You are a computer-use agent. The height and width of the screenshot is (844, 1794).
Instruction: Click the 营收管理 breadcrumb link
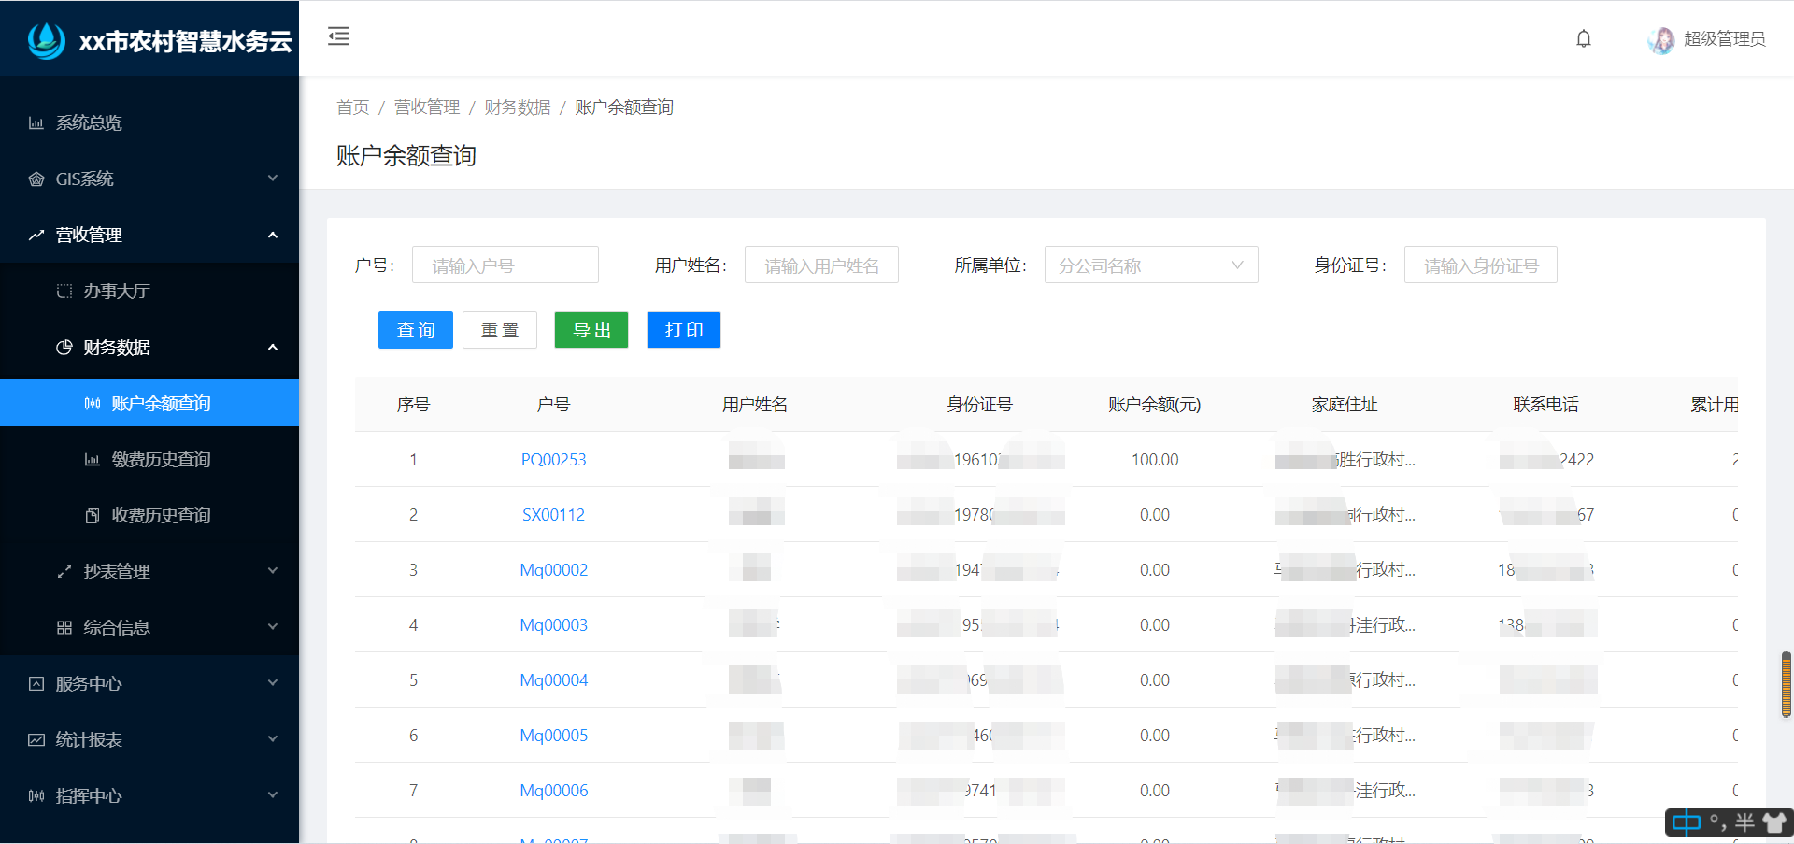[427, 107]
